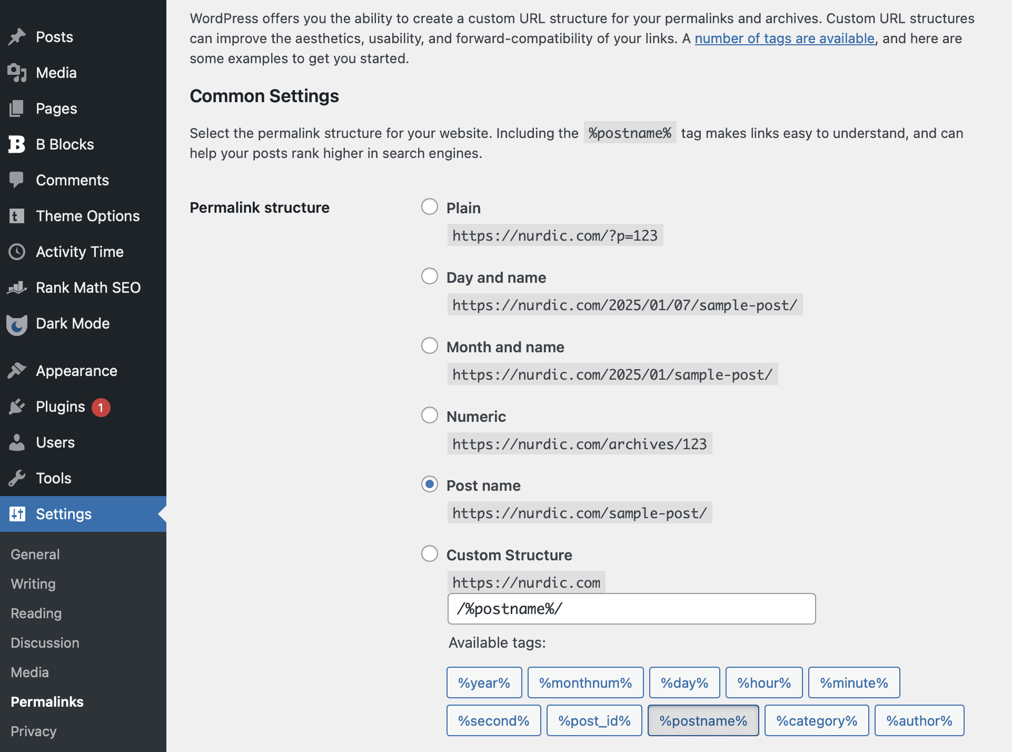The height and width of the screenshot is (752, 1012).
Task: Open Discussion settings in the submenu
Action: (x=45, y=643)
